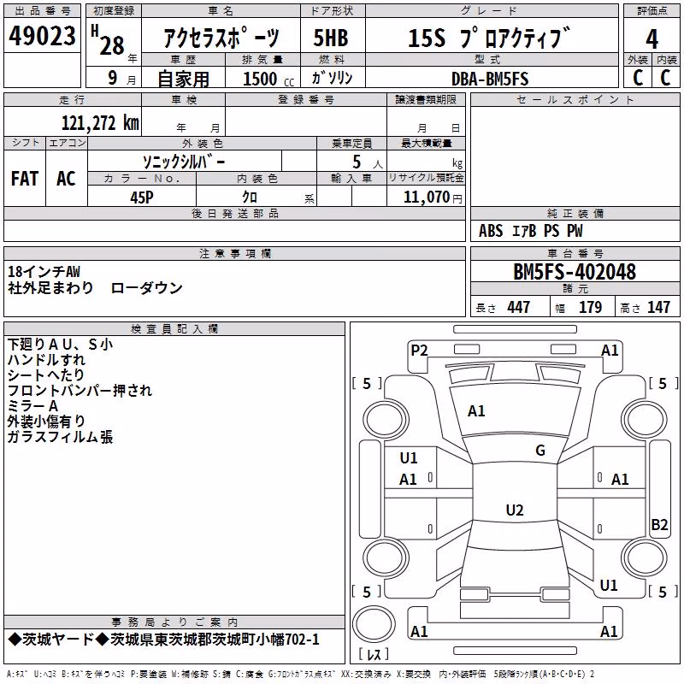Select displacement value 1500 cc
This screenshot has width=684, height=684.
click(268, 79)
